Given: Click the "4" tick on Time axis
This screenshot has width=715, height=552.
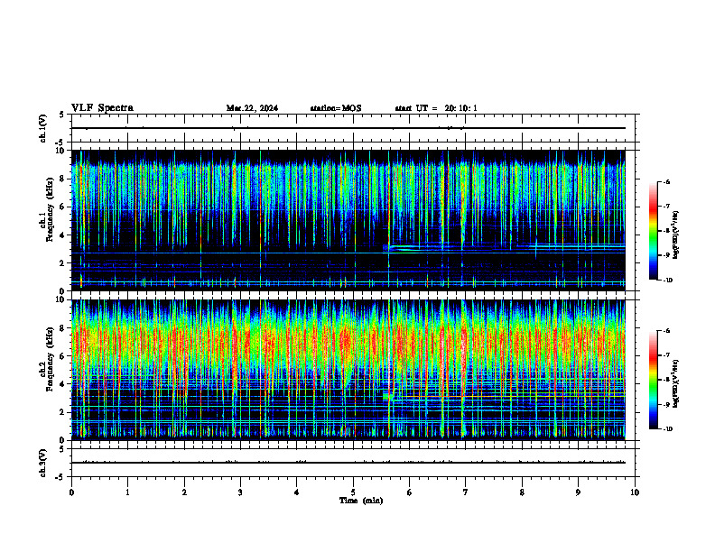Looking at the screenshot, I should 296,492.
